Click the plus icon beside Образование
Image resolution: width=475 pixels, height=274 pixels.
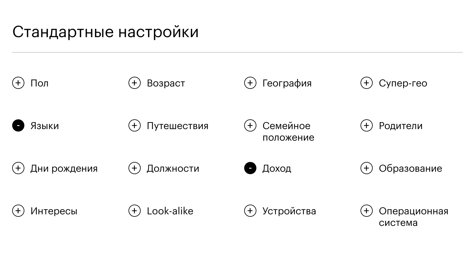click(x=367, y=168)
